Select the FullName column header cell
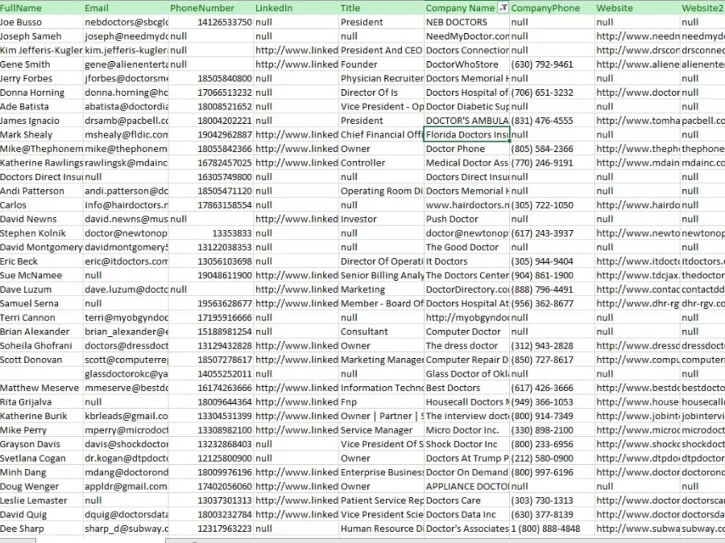Viewport: 725px width, 543px height. pyautogui.click(x=42, y=8)
